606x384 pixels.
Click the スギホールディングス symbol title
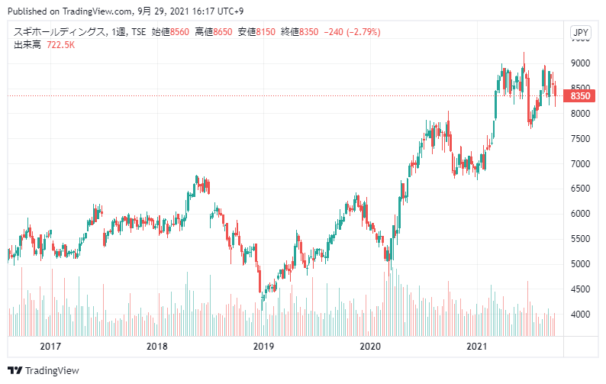[60, 32]
